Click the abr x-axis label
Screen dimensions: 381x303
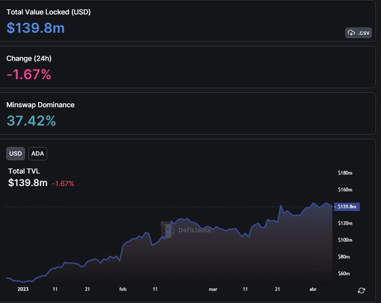click(313, 289)
